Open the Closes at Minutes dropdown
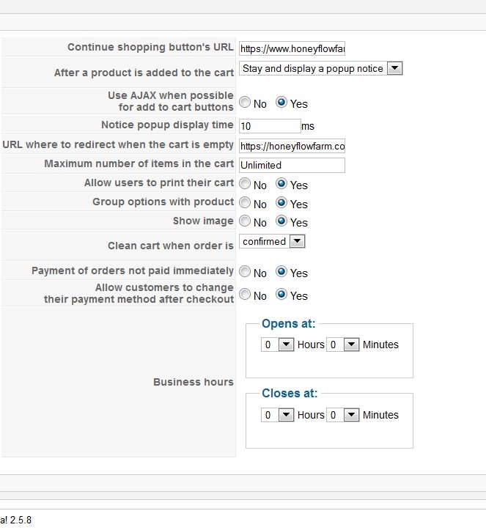 (343, 415)
